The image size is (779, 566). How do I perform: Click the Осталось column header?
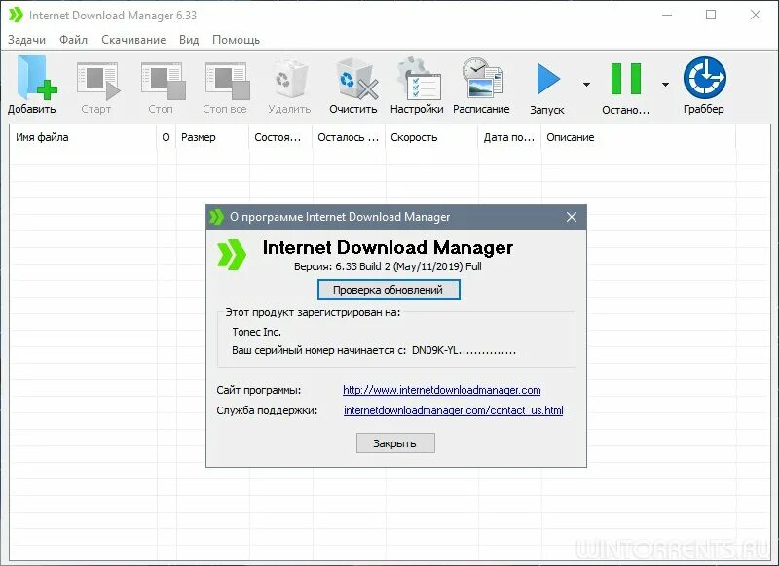[349, 137]
